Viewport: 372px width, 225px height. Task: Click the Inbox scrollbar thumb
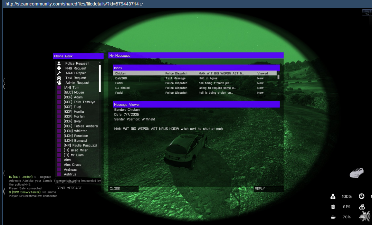(x=278, y=77)
